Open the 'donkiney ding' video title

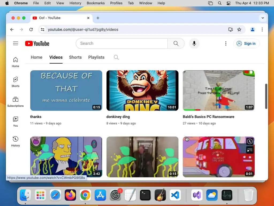(x=118, y=117)
